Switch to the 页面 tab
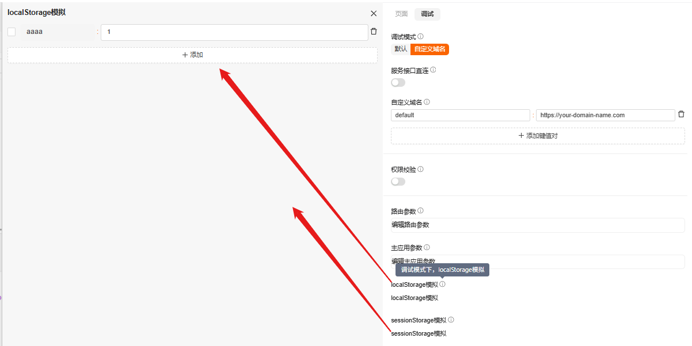Screen dimensions: 692x346 tap(401, 14)
